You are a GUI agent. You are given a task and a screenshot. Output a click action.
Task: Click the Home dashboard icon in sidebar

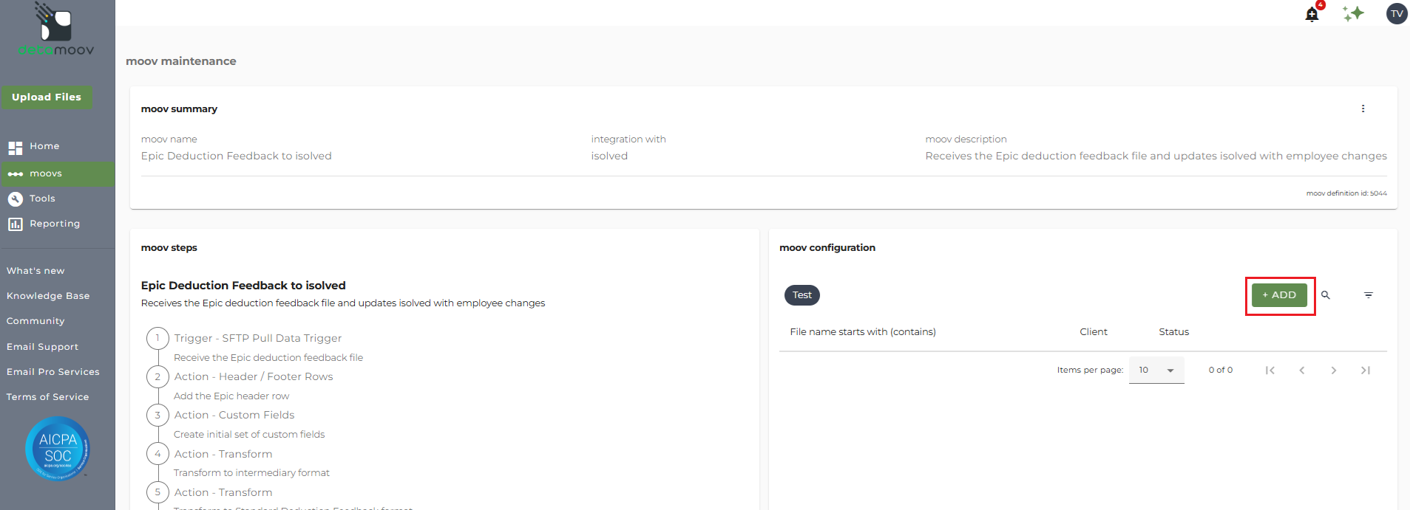16,148
